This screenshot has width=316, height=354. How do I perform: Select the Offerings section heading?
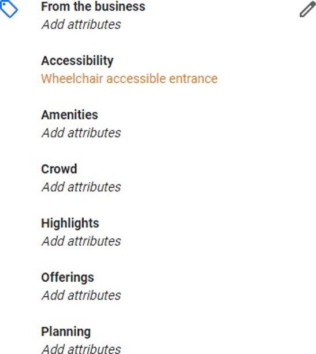pyautogui.click(x=68, y=278)
